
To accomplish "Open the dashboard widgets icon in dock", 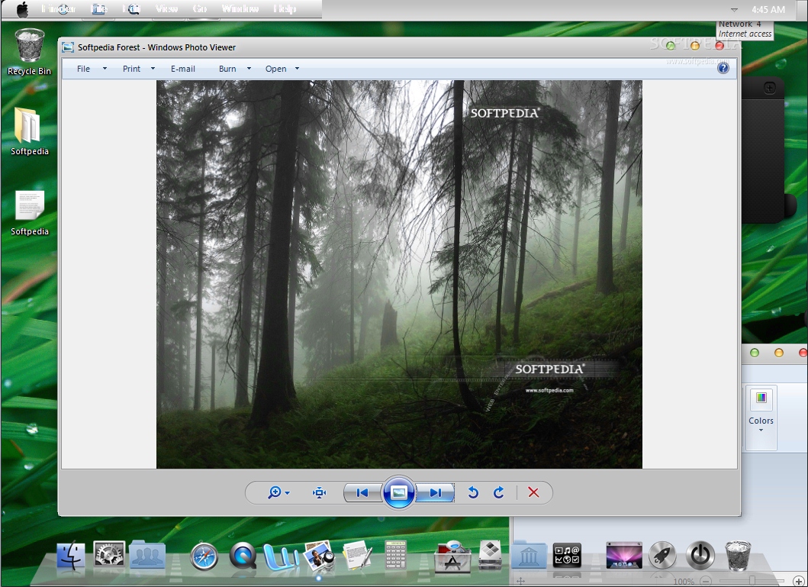I will [x=568, y=556].
